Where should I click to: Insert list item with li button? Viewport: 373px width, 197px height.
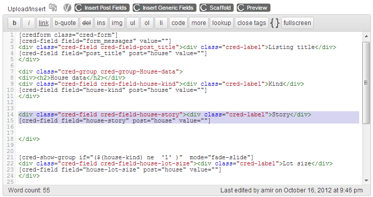(161, 23)
